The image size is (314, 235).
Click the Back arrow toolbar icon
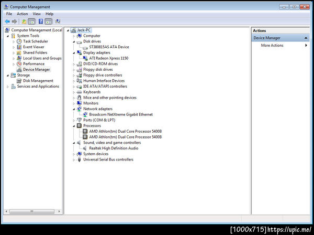tap(7, 22)
